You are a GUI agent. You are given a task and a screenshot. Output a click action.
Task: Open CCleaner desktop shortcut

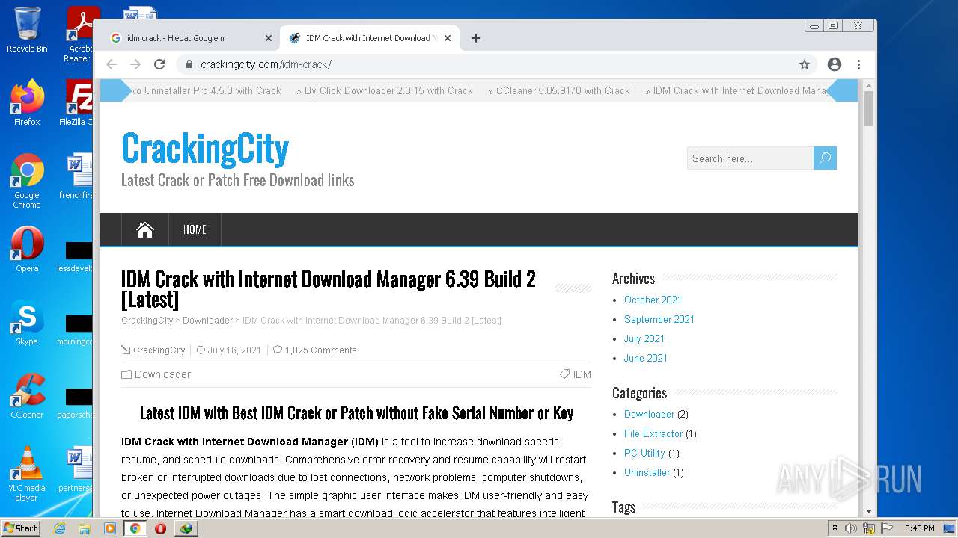point(27,396)
